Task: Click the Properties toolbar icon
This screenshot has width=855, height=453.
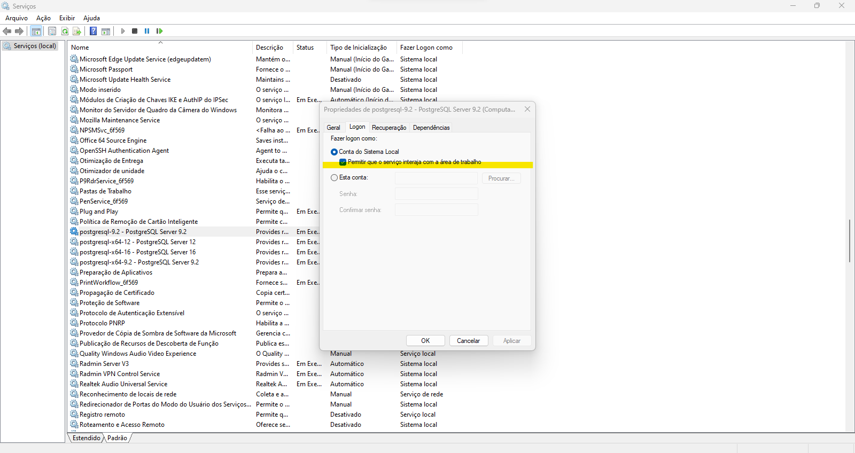Action: pyautogui.click(x=52, y=31)
